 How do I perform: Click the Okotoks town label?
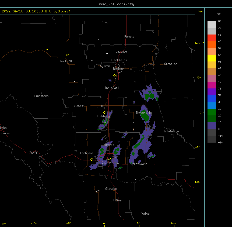pos(111,189)
